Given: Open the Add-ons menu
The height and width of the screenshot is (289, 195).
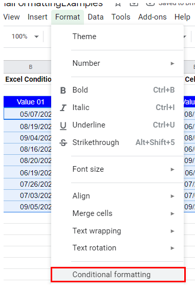Looking at the screenshot, I should point(152,17).
